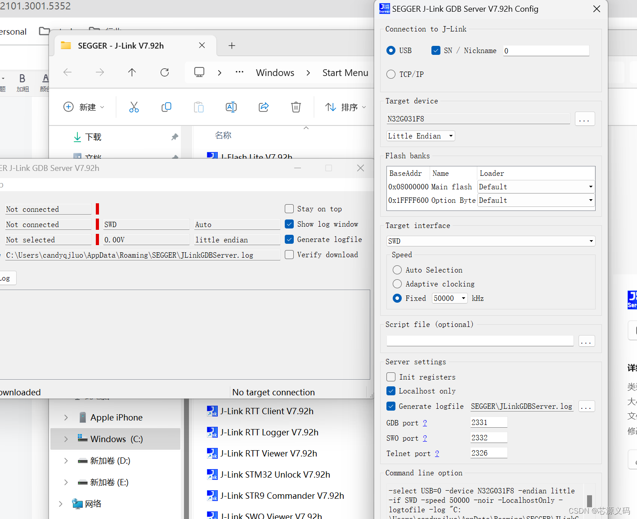This screenshot has height=519, width=637.
Task: Select the 网络 network item in sidebar
Action: click(87, 504)
